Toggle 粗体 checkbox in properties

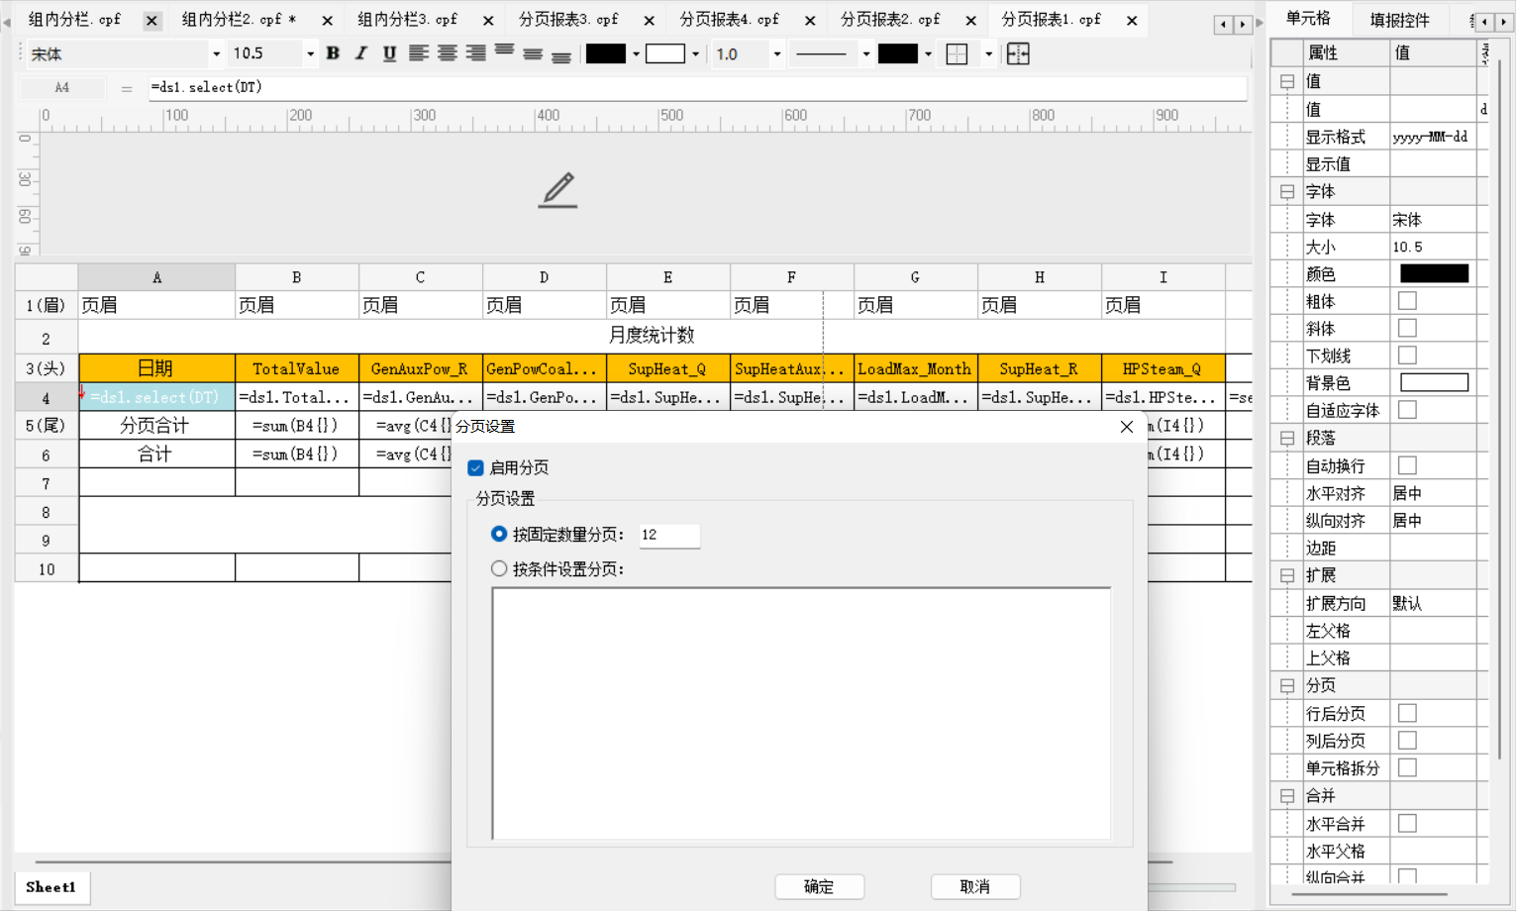1407,301
